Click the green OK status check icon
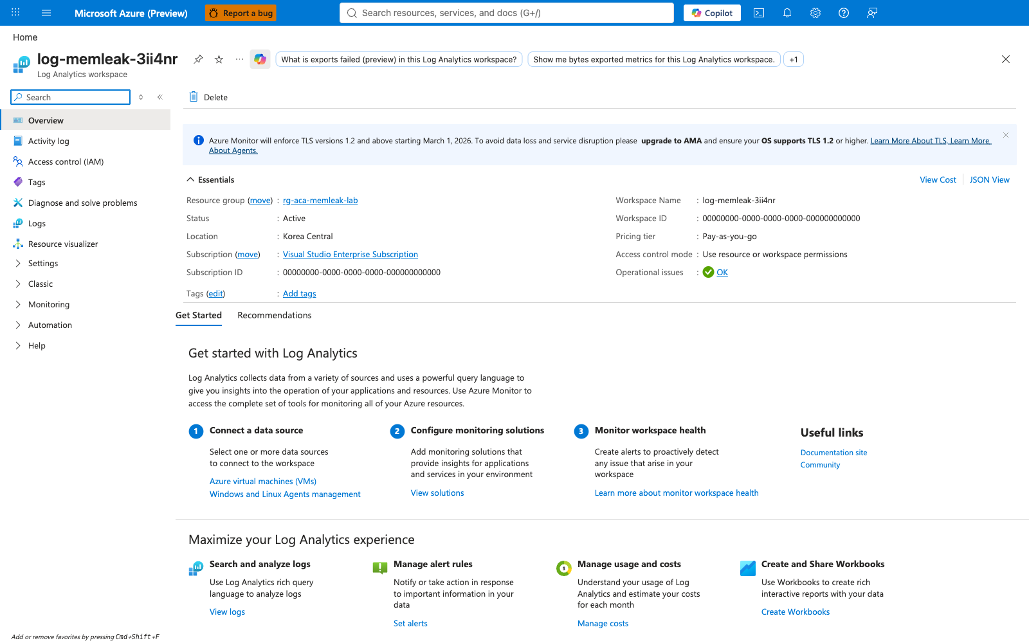The image size is (1029, 643). coord(708,272)
